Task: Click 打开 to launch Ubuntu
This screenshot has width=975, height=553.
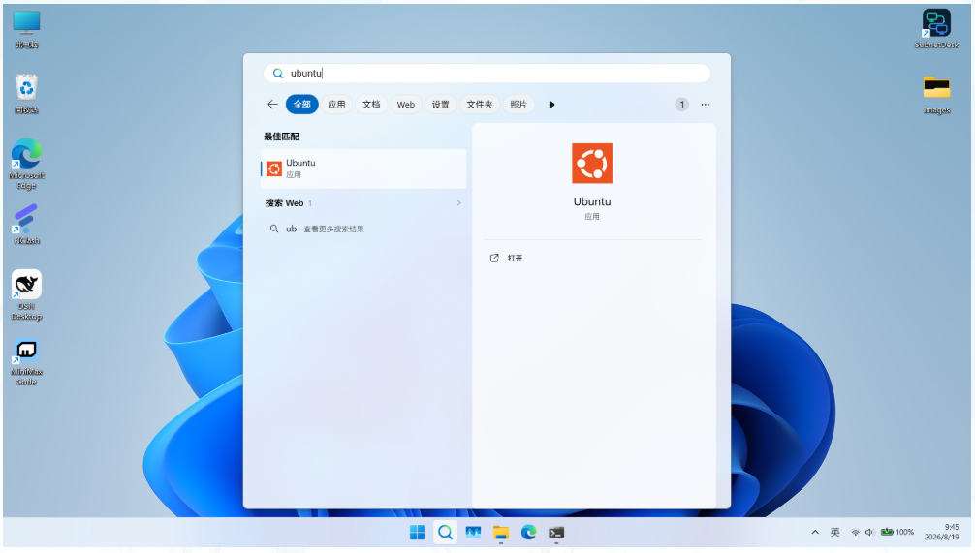Action: click(515, 258)
